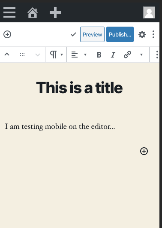Click the admin bar plus New icon

pyautogui.click(x=55, y=12)
